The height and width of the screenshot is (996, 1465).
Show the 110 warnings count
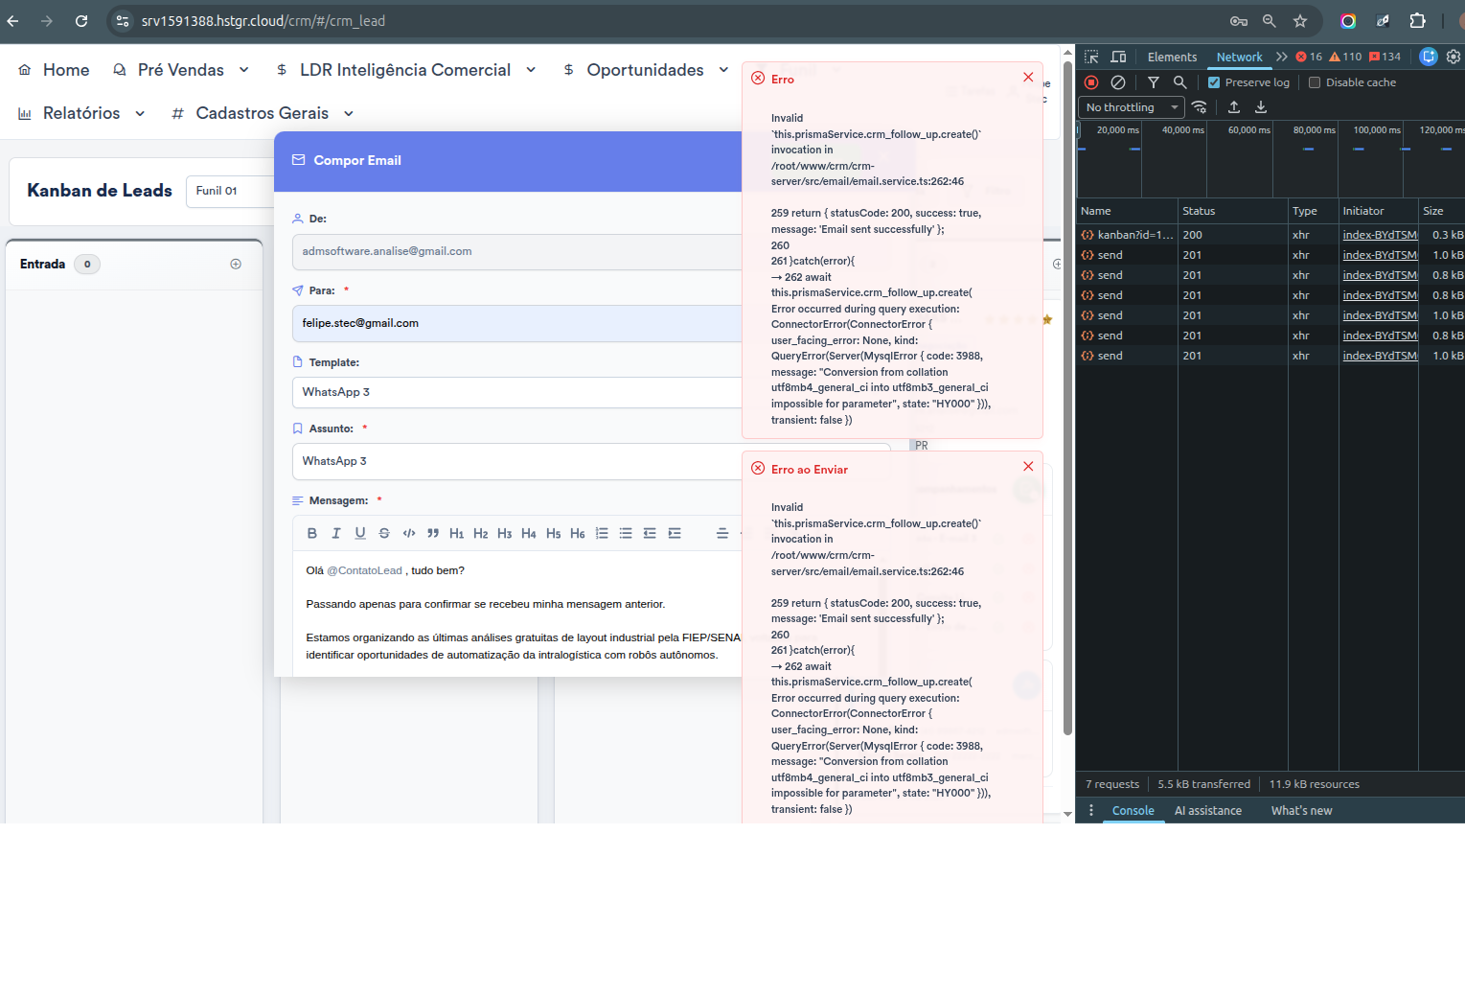1345,57
